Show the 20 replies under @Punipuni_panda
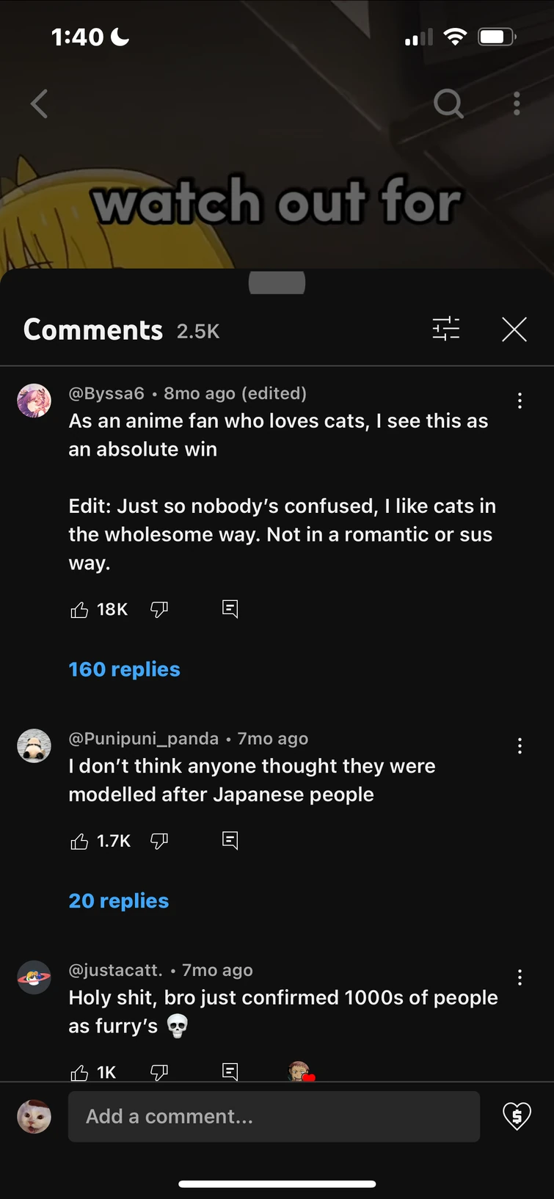The height and width of the screenshot is (1199, 554). (118, 900)
